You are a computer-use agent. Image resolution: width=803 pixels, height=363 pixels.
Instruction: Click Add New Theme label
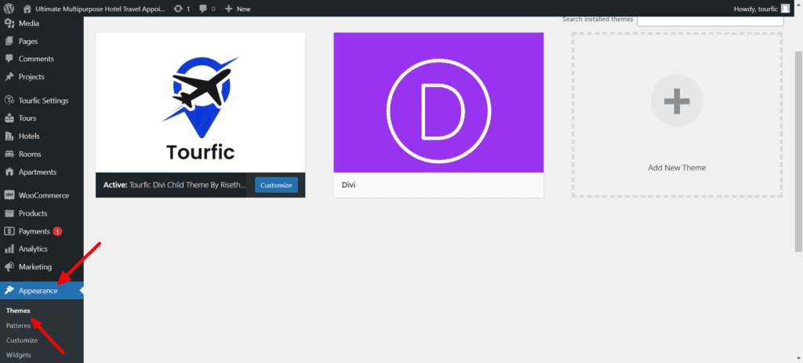pos(677,168)
